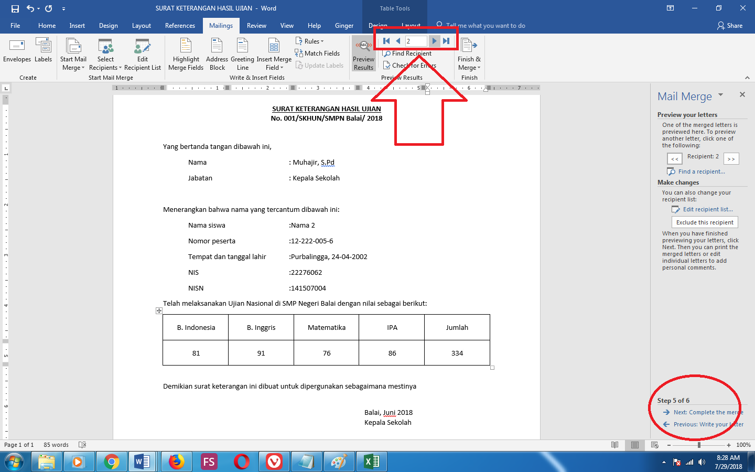Go to the previous record in preview

point(398,41)
